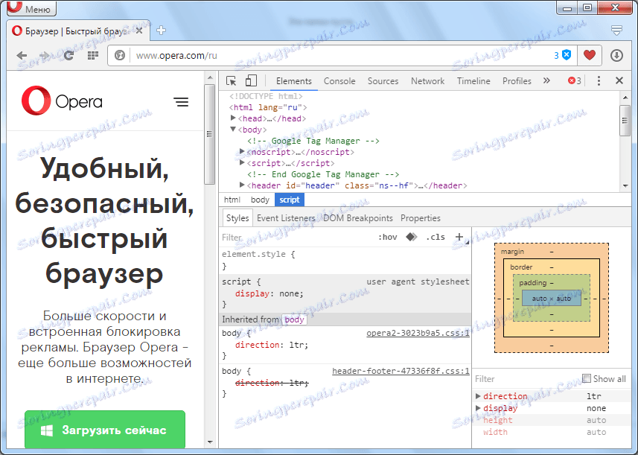638x455 pixels.
Task: Open the Event Listeners subtab
Action: click(286, 218)
